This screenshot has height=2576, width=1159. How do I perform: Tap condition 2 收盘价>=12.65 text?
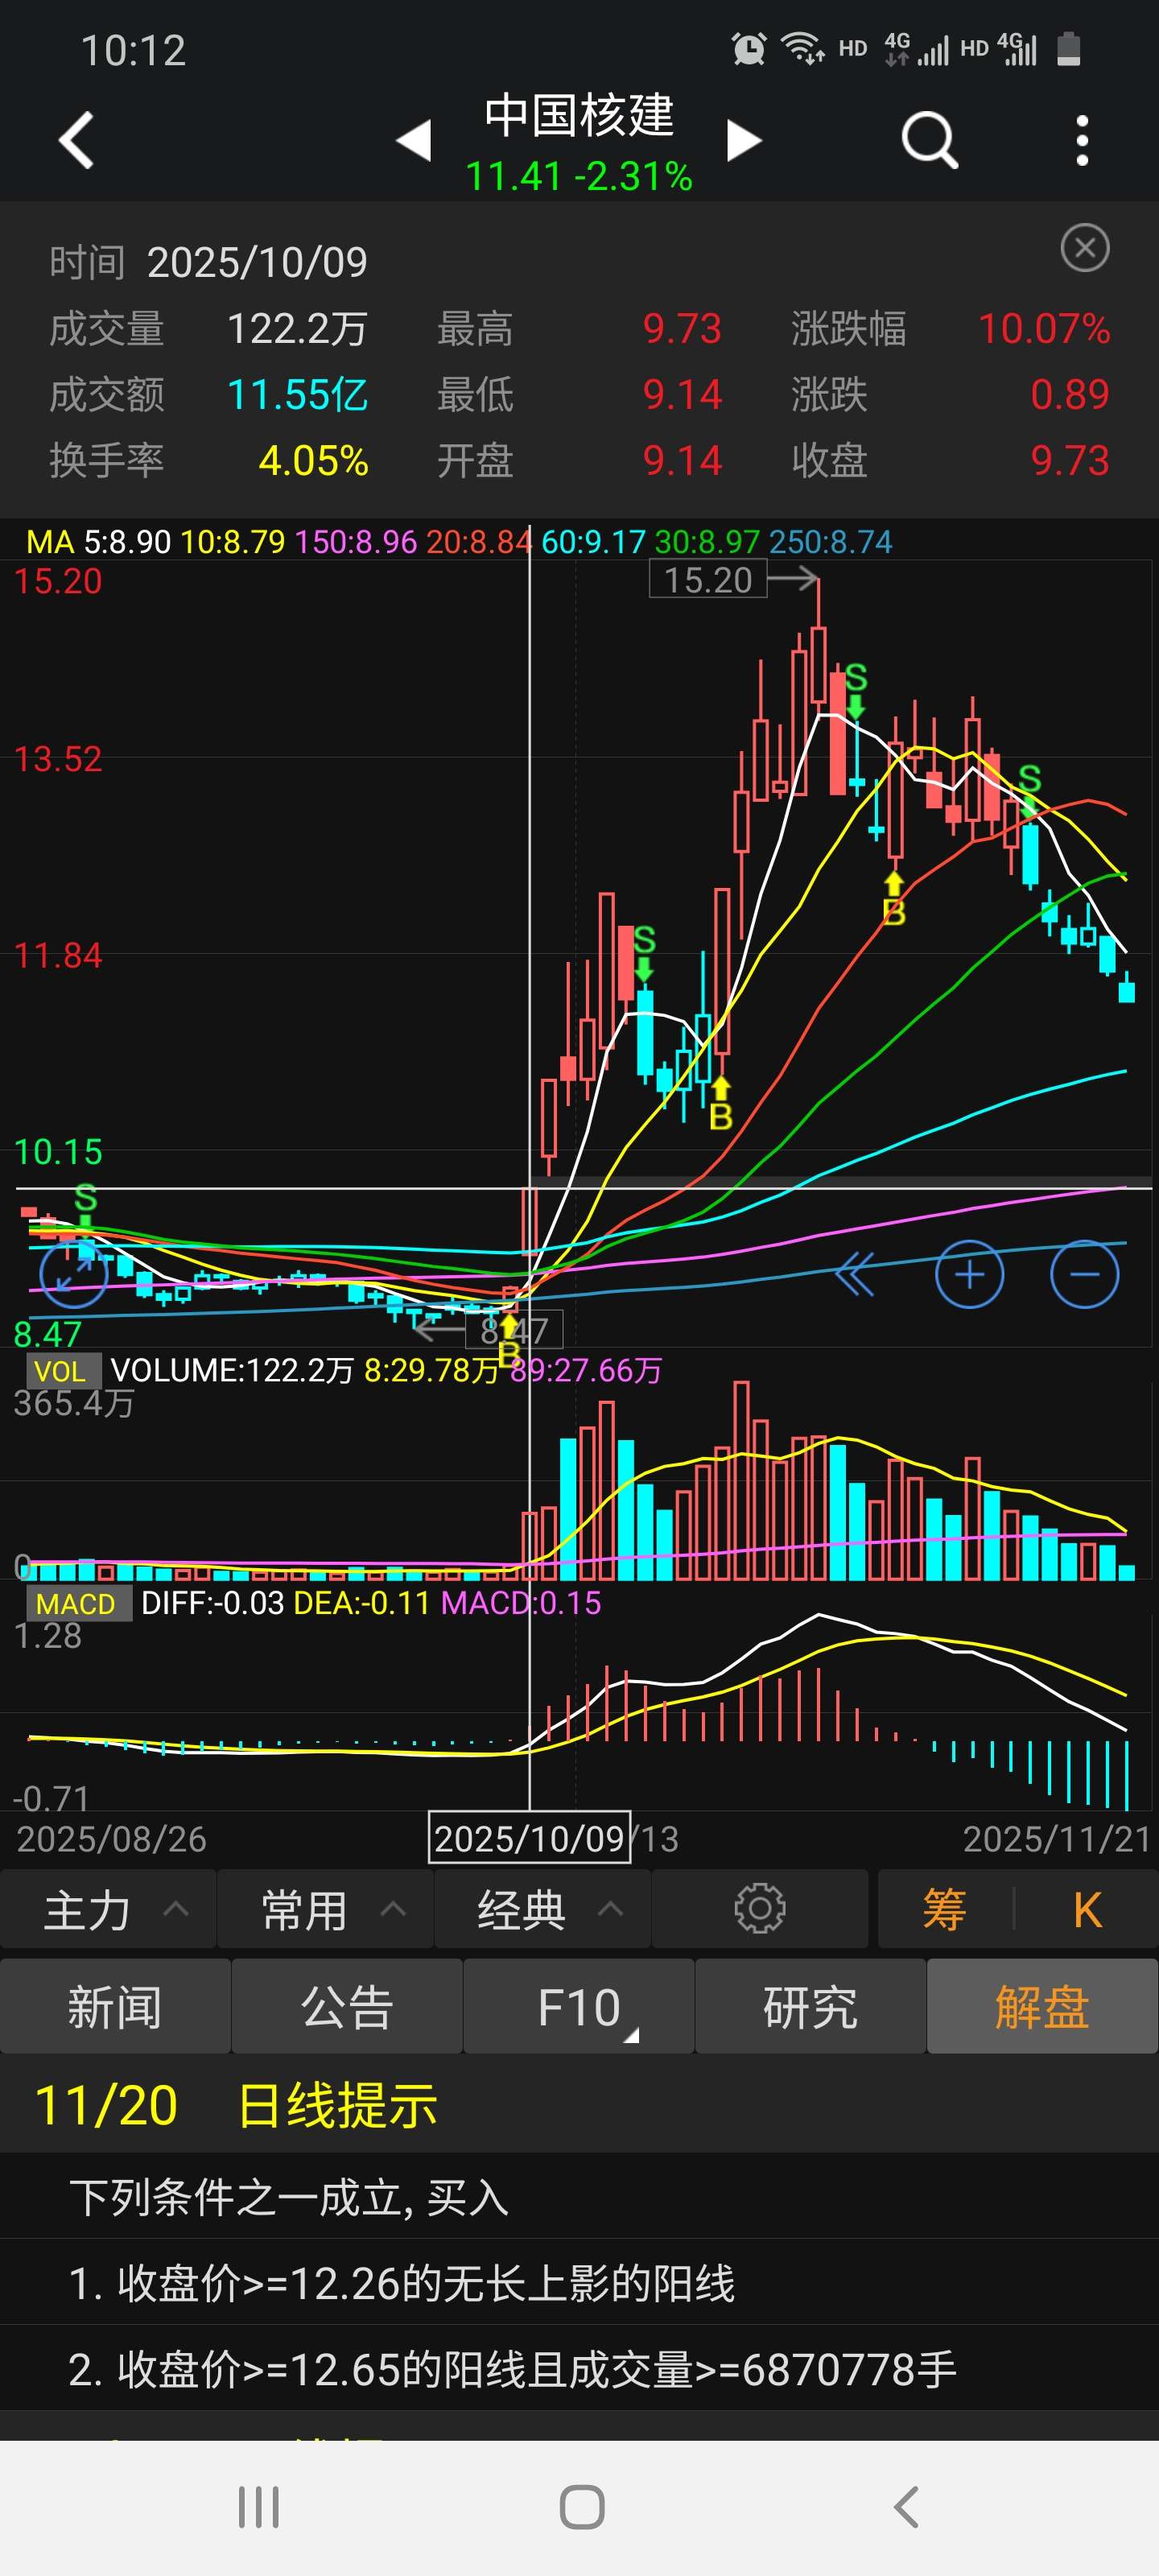513,2369
